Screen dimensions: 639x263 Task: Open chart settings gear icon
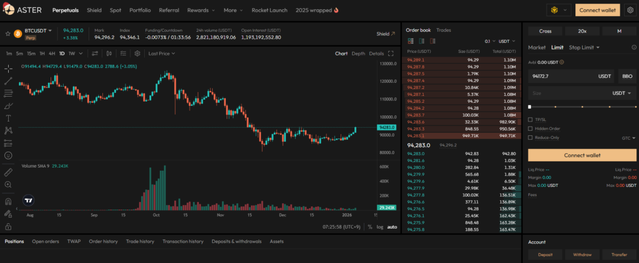(137, 54)
